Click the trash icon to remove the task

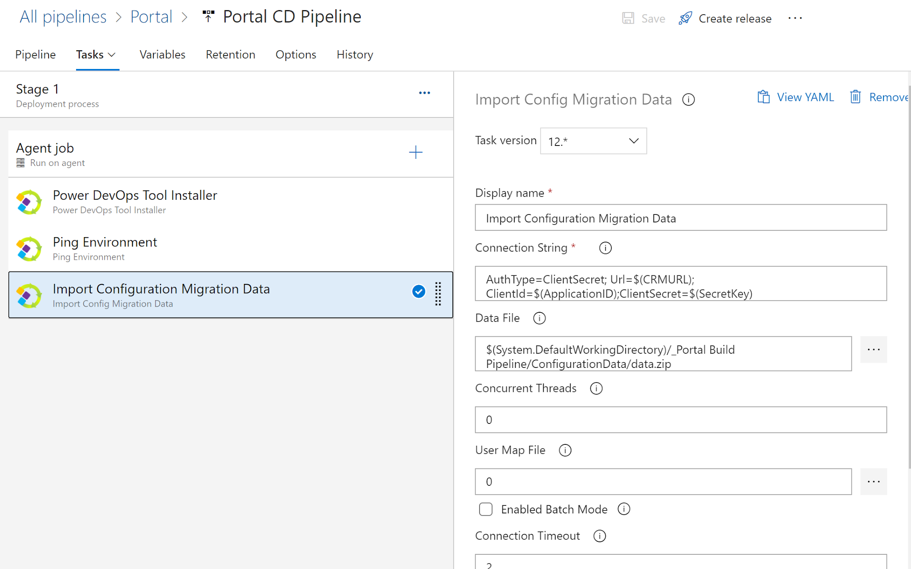[x=855, y=97]
